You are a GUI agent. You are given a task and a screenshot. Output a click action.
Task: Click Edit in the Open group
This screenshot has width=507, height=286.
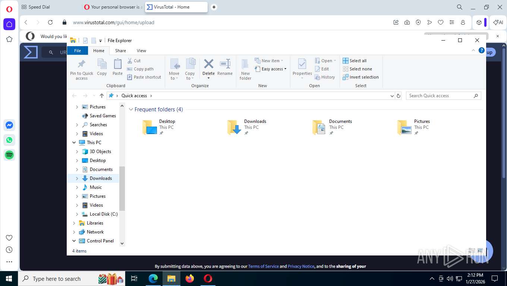click(322, 69)
